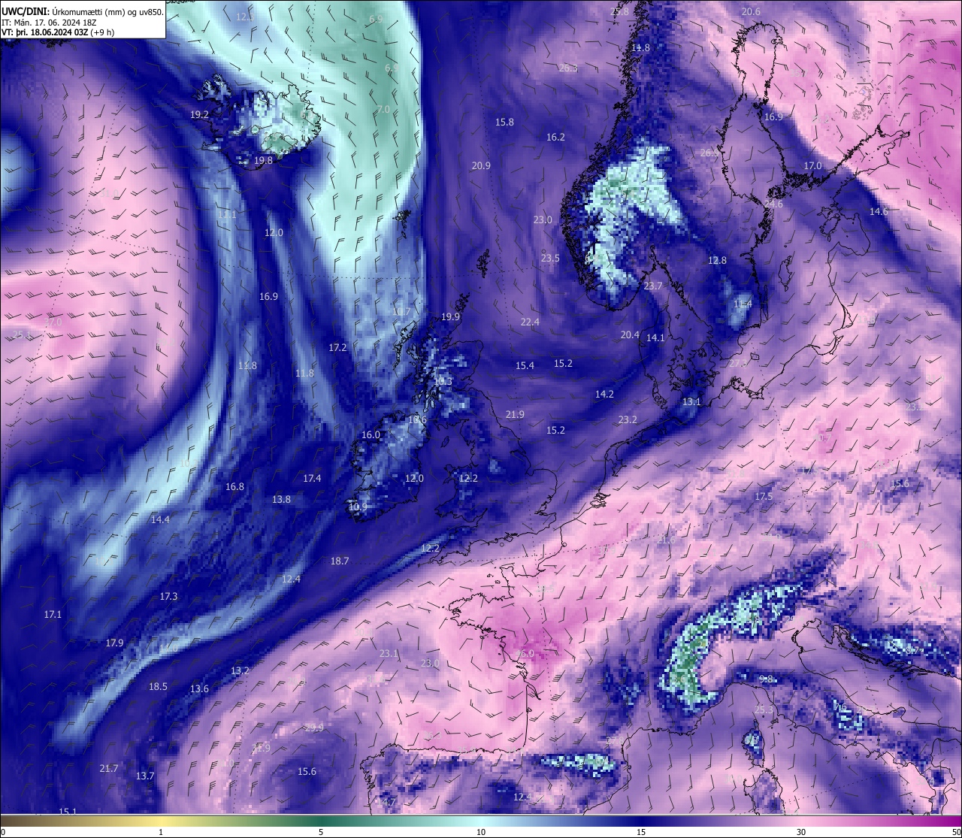Click the 13.8 value west of Ireland

click(x=281, y=499)
